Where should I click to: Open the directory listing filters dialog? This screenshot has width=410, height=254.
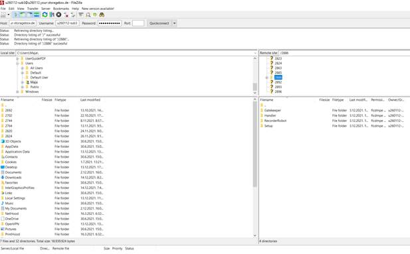(x=81, y=15)
